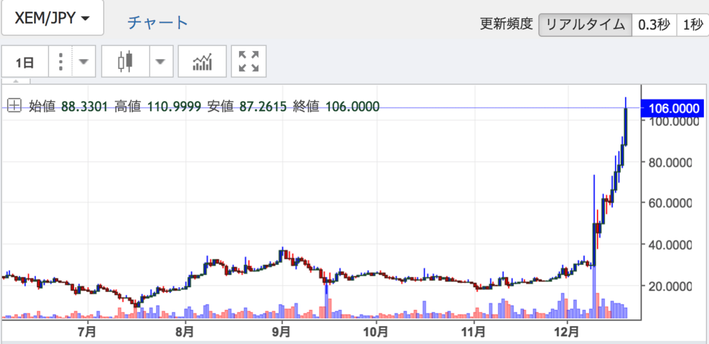Switch to the チャート tab

click(157, 22)
